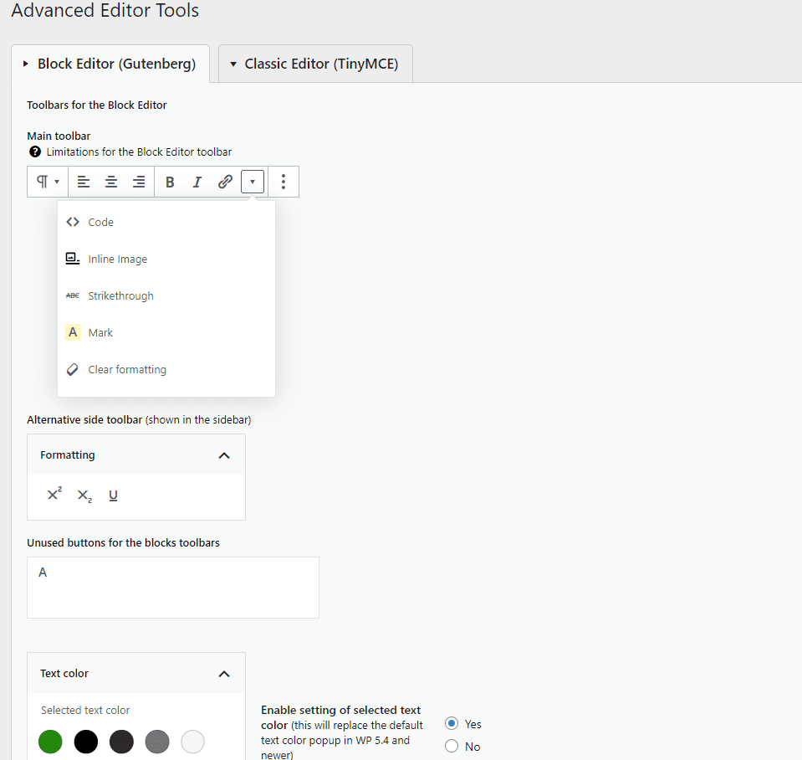This screenshot has width=802, height=760.
Task: Select Yes to enable text color setting
Action: (451, 723)
